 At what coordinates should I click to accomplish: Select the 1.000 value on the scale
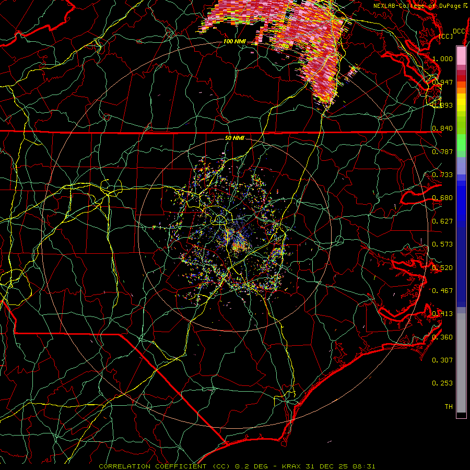[442, 58]
